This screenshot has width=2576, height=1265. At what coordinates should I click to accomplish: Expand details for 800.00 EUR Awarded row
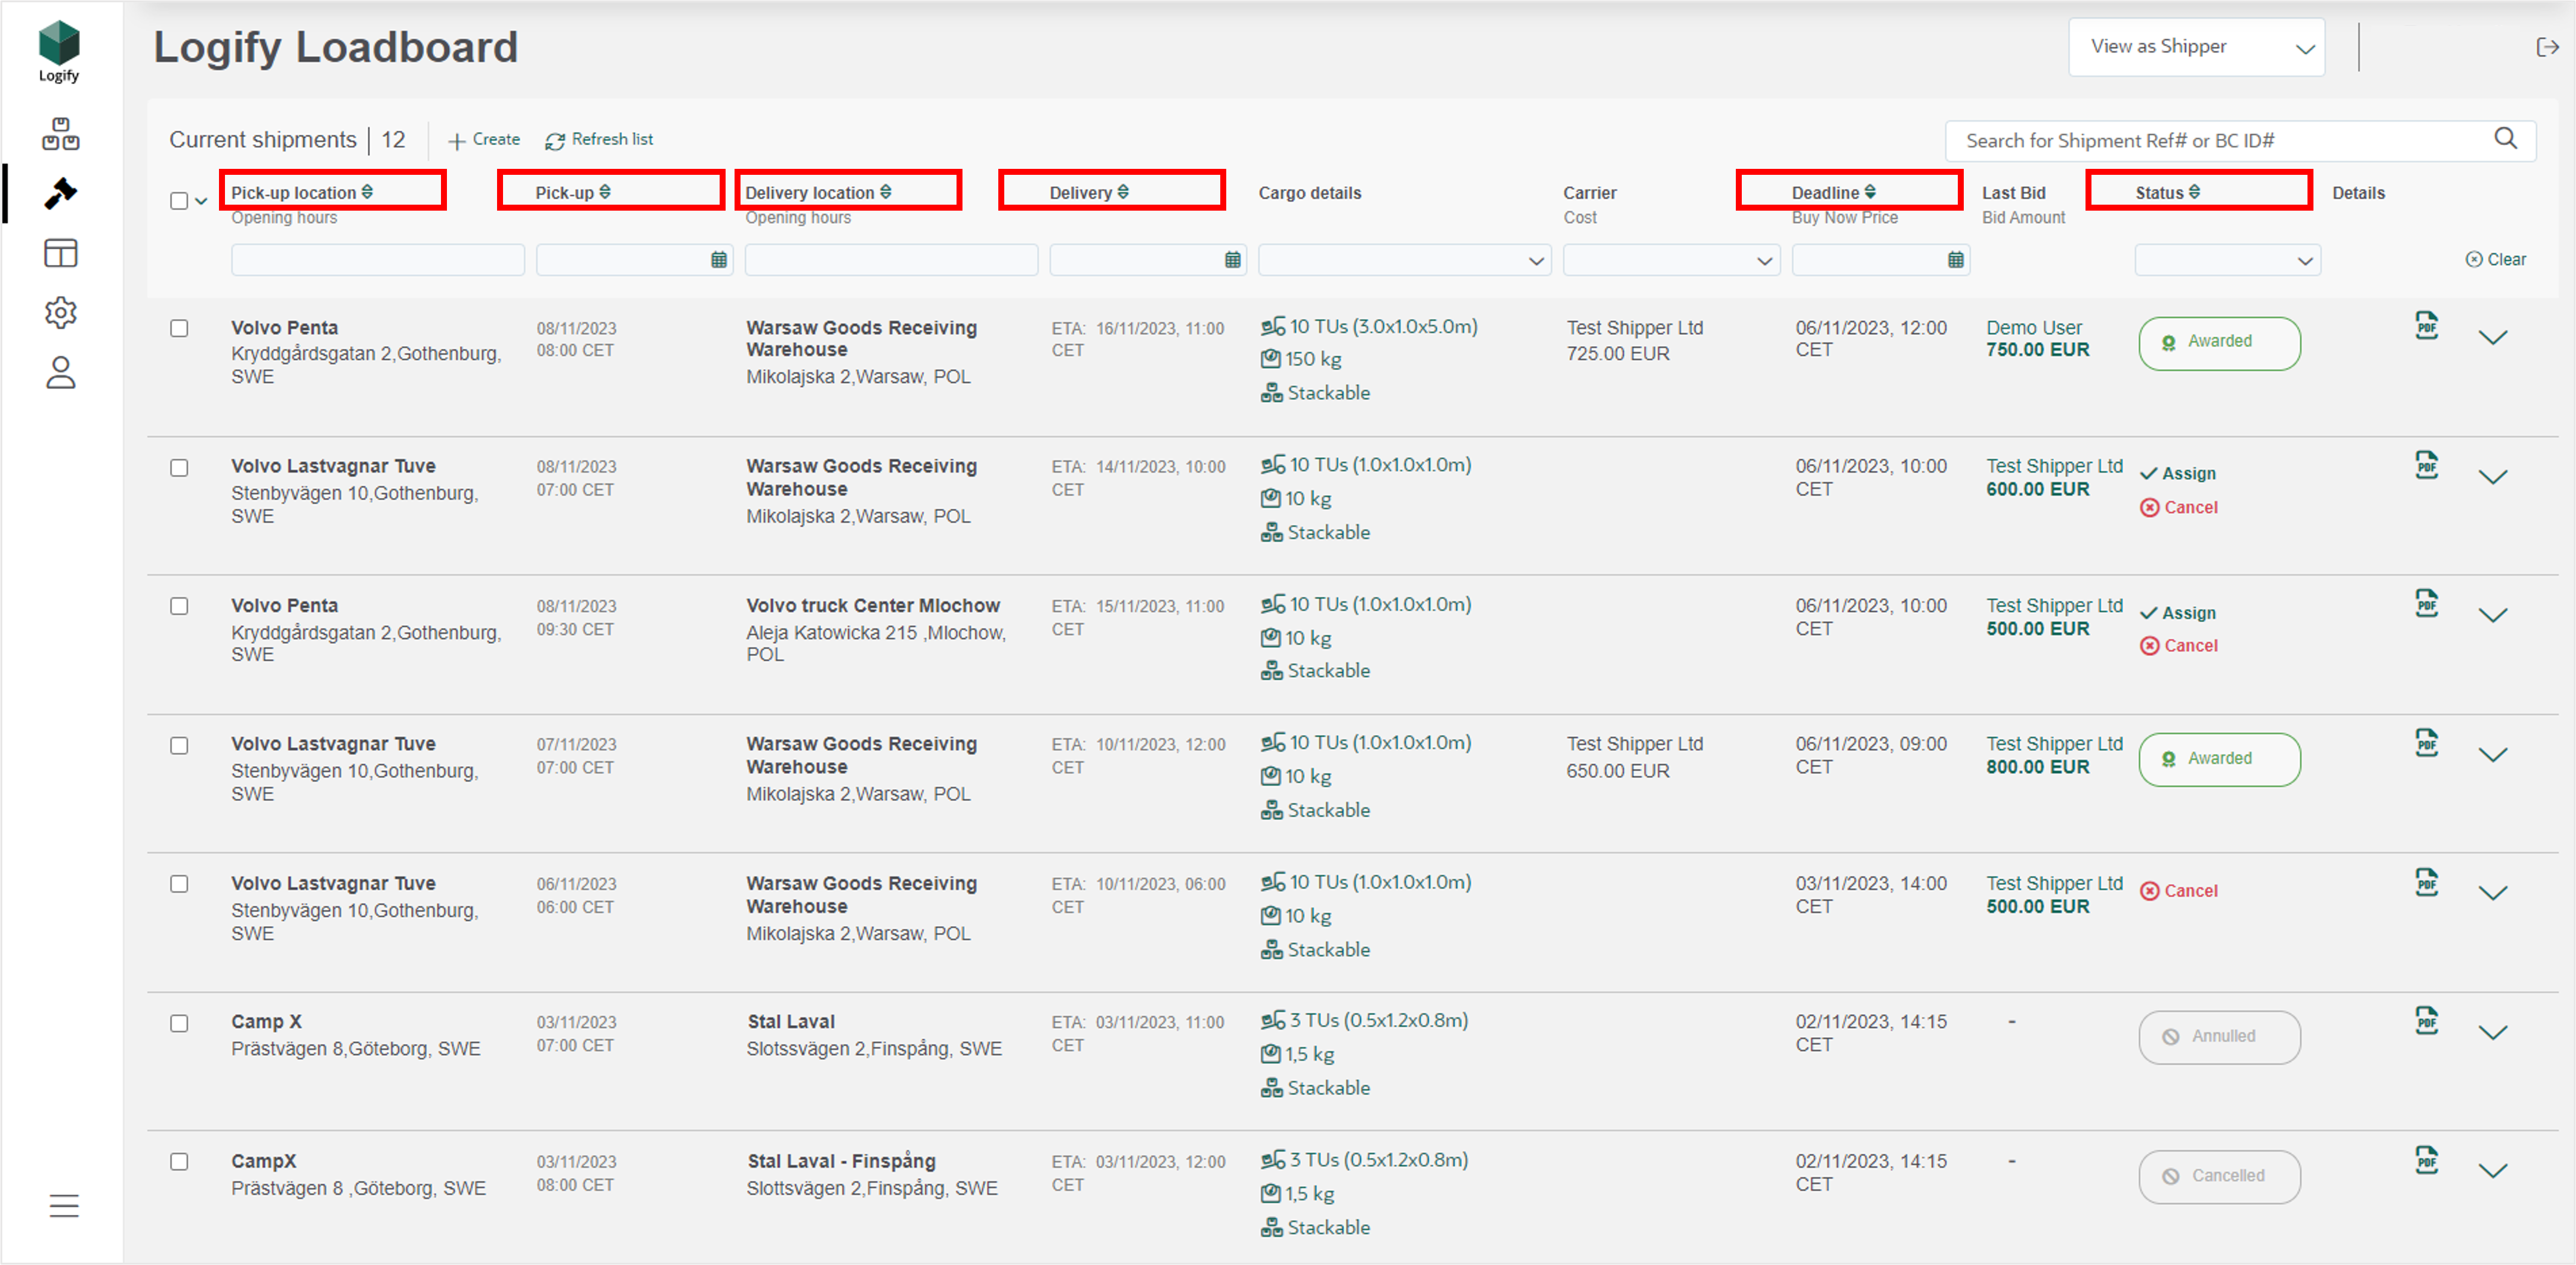(x=2493, y=754)
